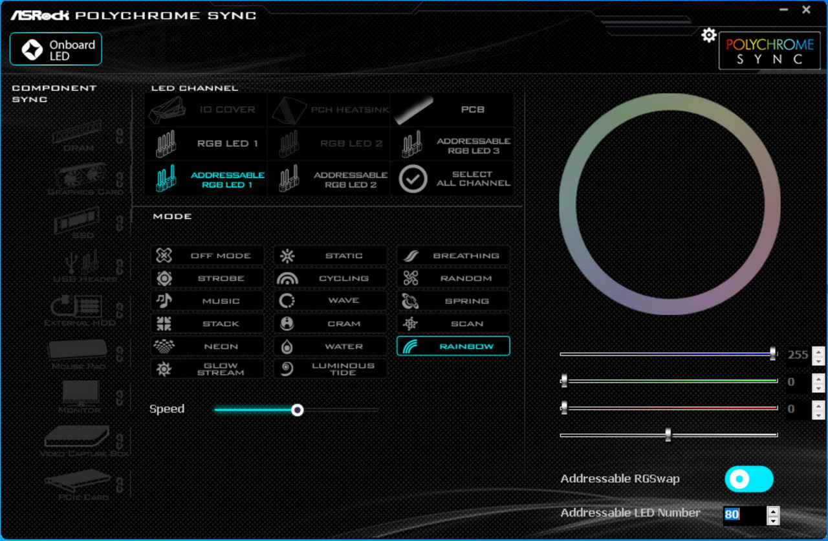
Task: Decrement the Addressable LED Number
Action: tap(773, 520)
